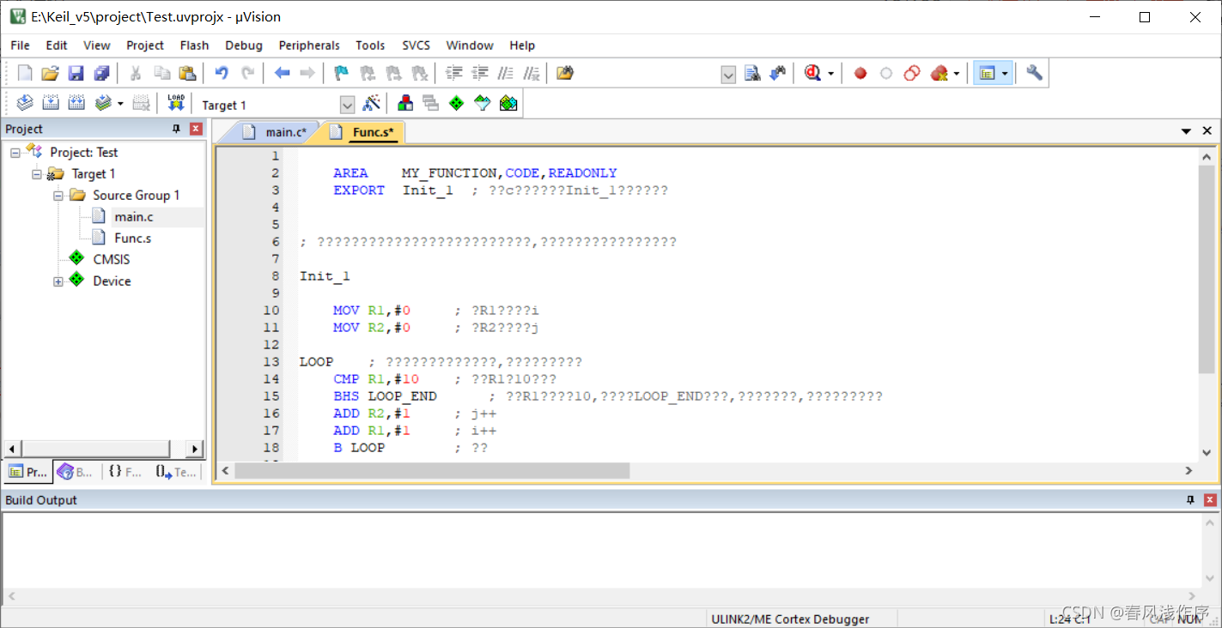The image size is (1222, 628).
Task: Switch to the Func.s* tab
Action: pos(363,132)
